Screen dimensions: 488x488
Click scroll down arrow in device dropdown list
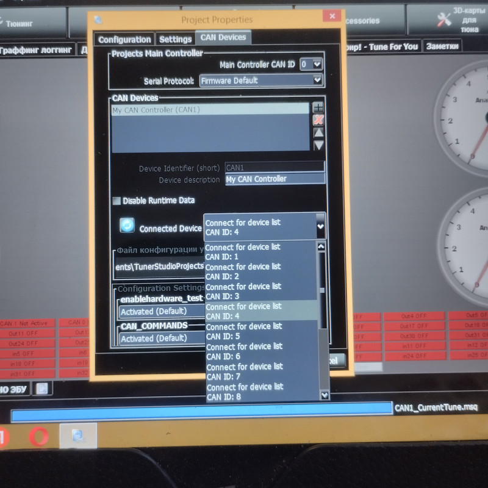[325, 395]
